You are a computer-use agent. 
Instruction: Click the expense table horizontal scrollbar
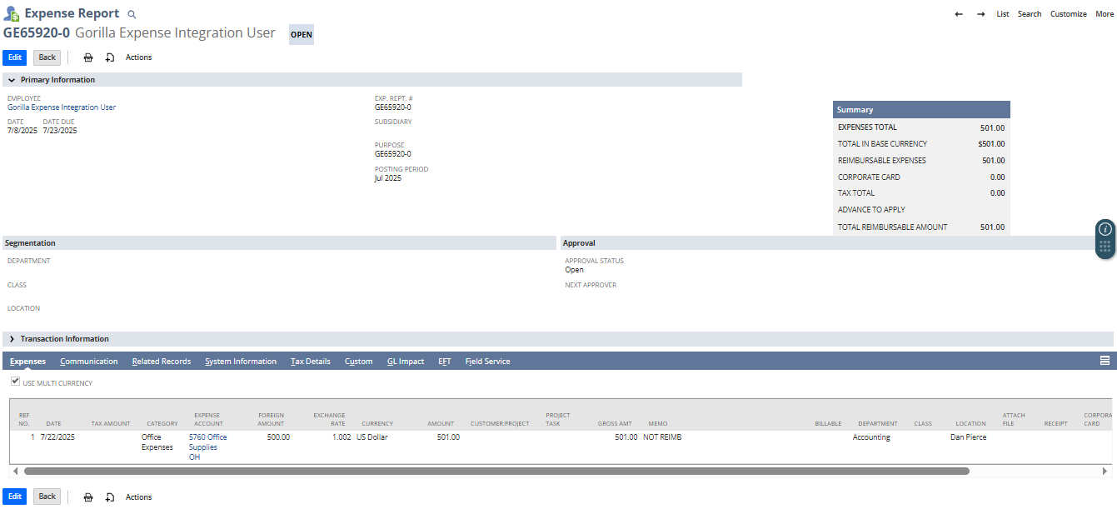pos(496,471)
